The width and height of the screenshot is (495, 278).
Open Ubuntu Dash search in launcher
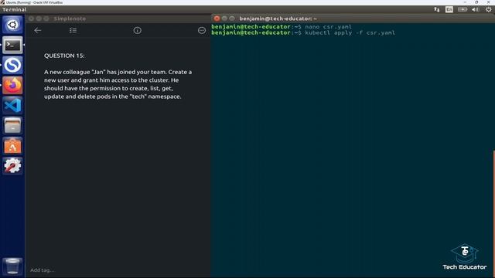click(x=12, y=25)
